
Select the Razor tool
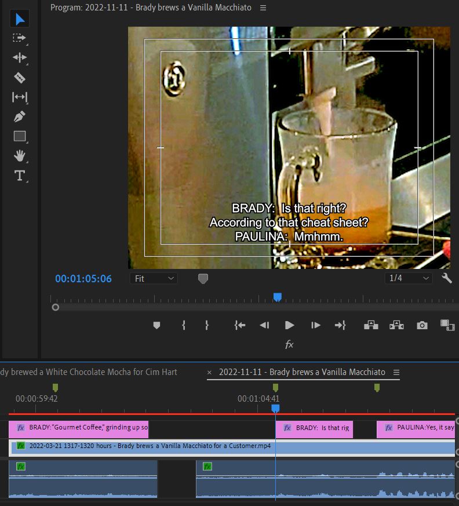pos(20,78)
